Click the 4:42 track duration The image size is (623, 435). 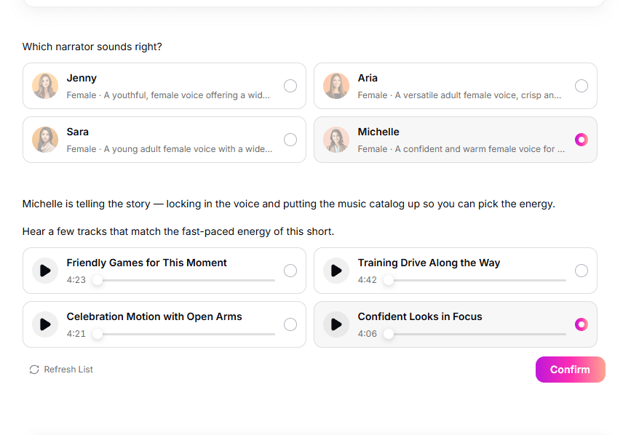pos(367,280)
